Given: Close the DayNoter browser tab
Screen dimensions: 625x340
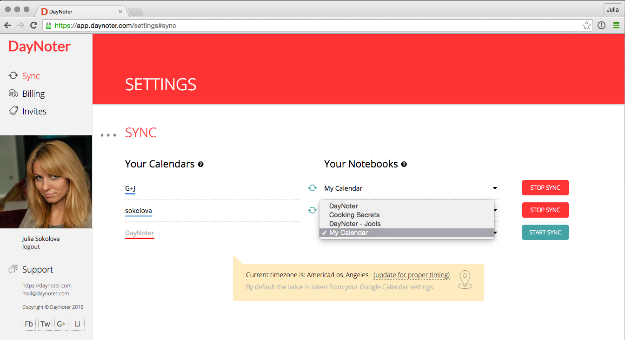Looking at the screenshot, I should [x=120, y=12].
